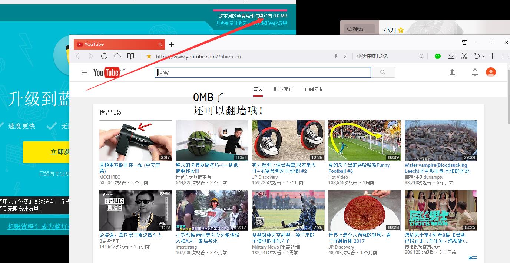Open the 屌丝男士 video thumbnail

tap(441, 210)
